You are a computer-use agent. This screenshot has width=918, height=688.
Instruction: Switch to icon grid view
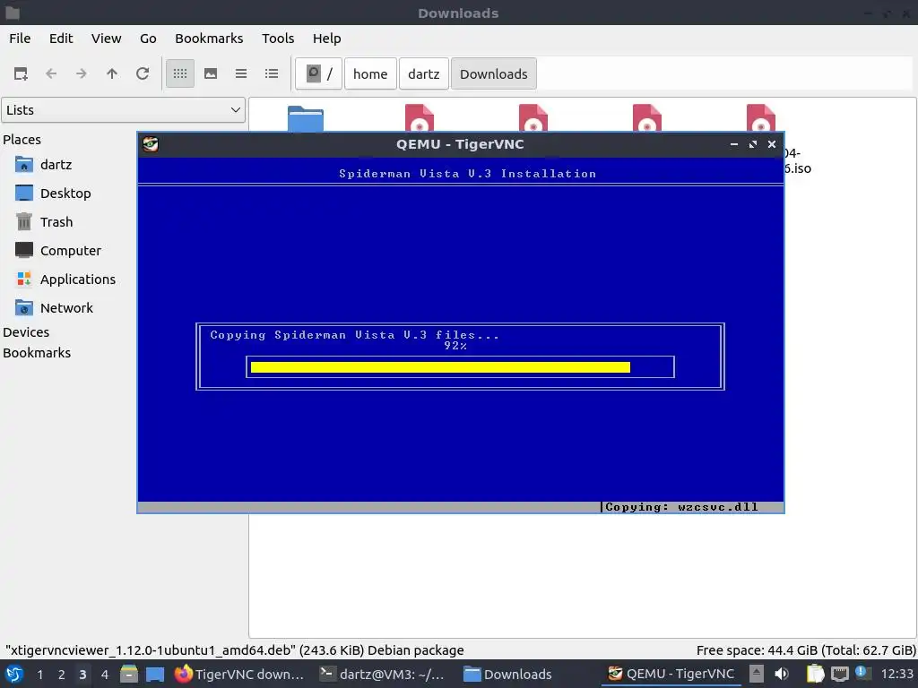[180, 73]
